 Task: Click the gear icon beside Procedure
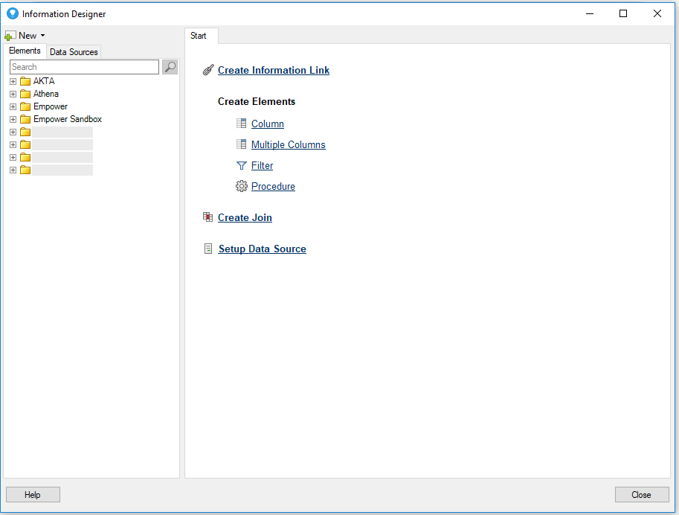coord(241,186)
